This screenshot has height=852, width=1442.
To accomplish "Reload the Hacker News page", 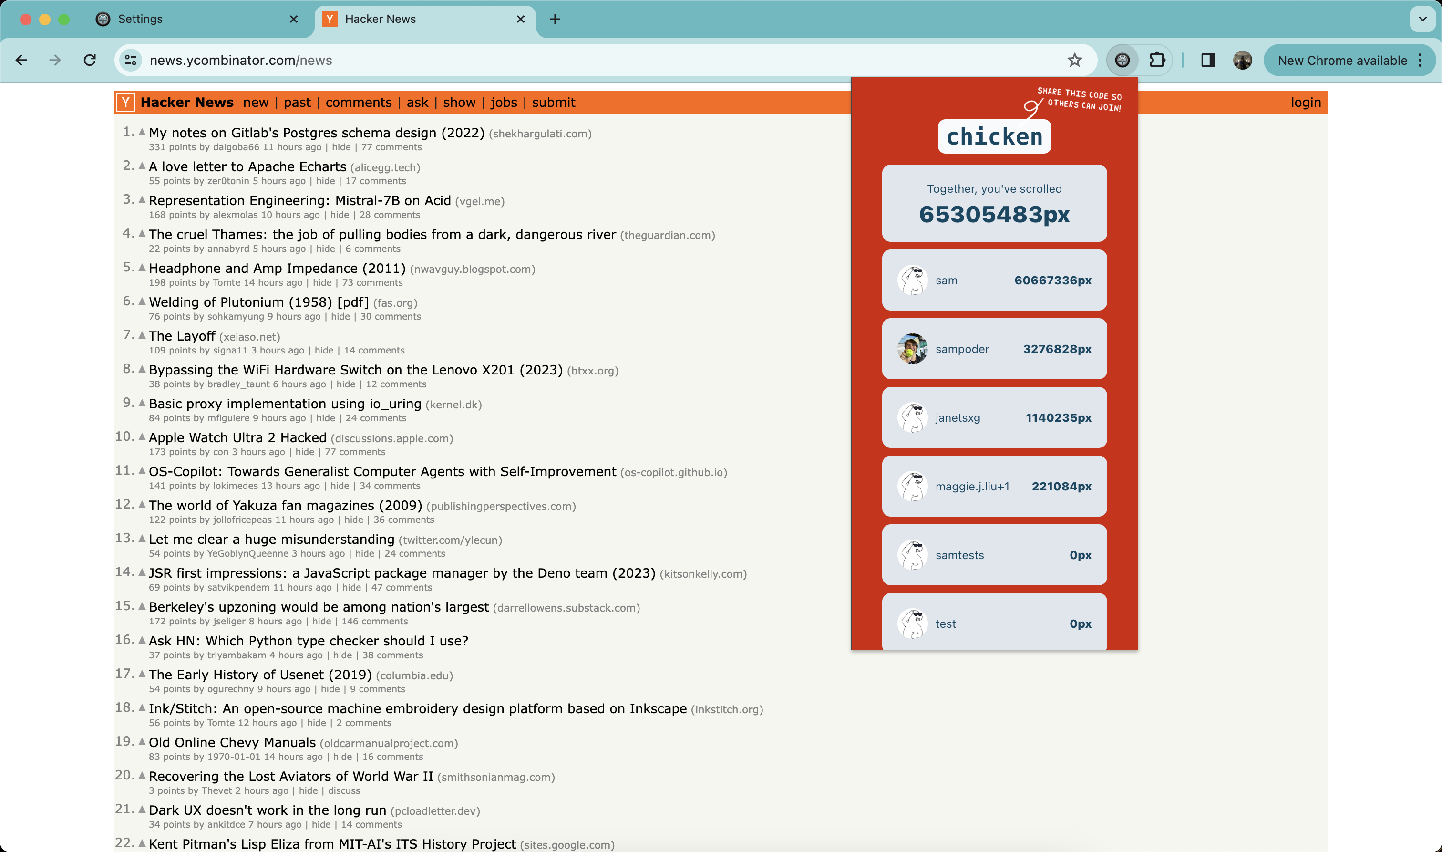I will click(x=90, y=60).
